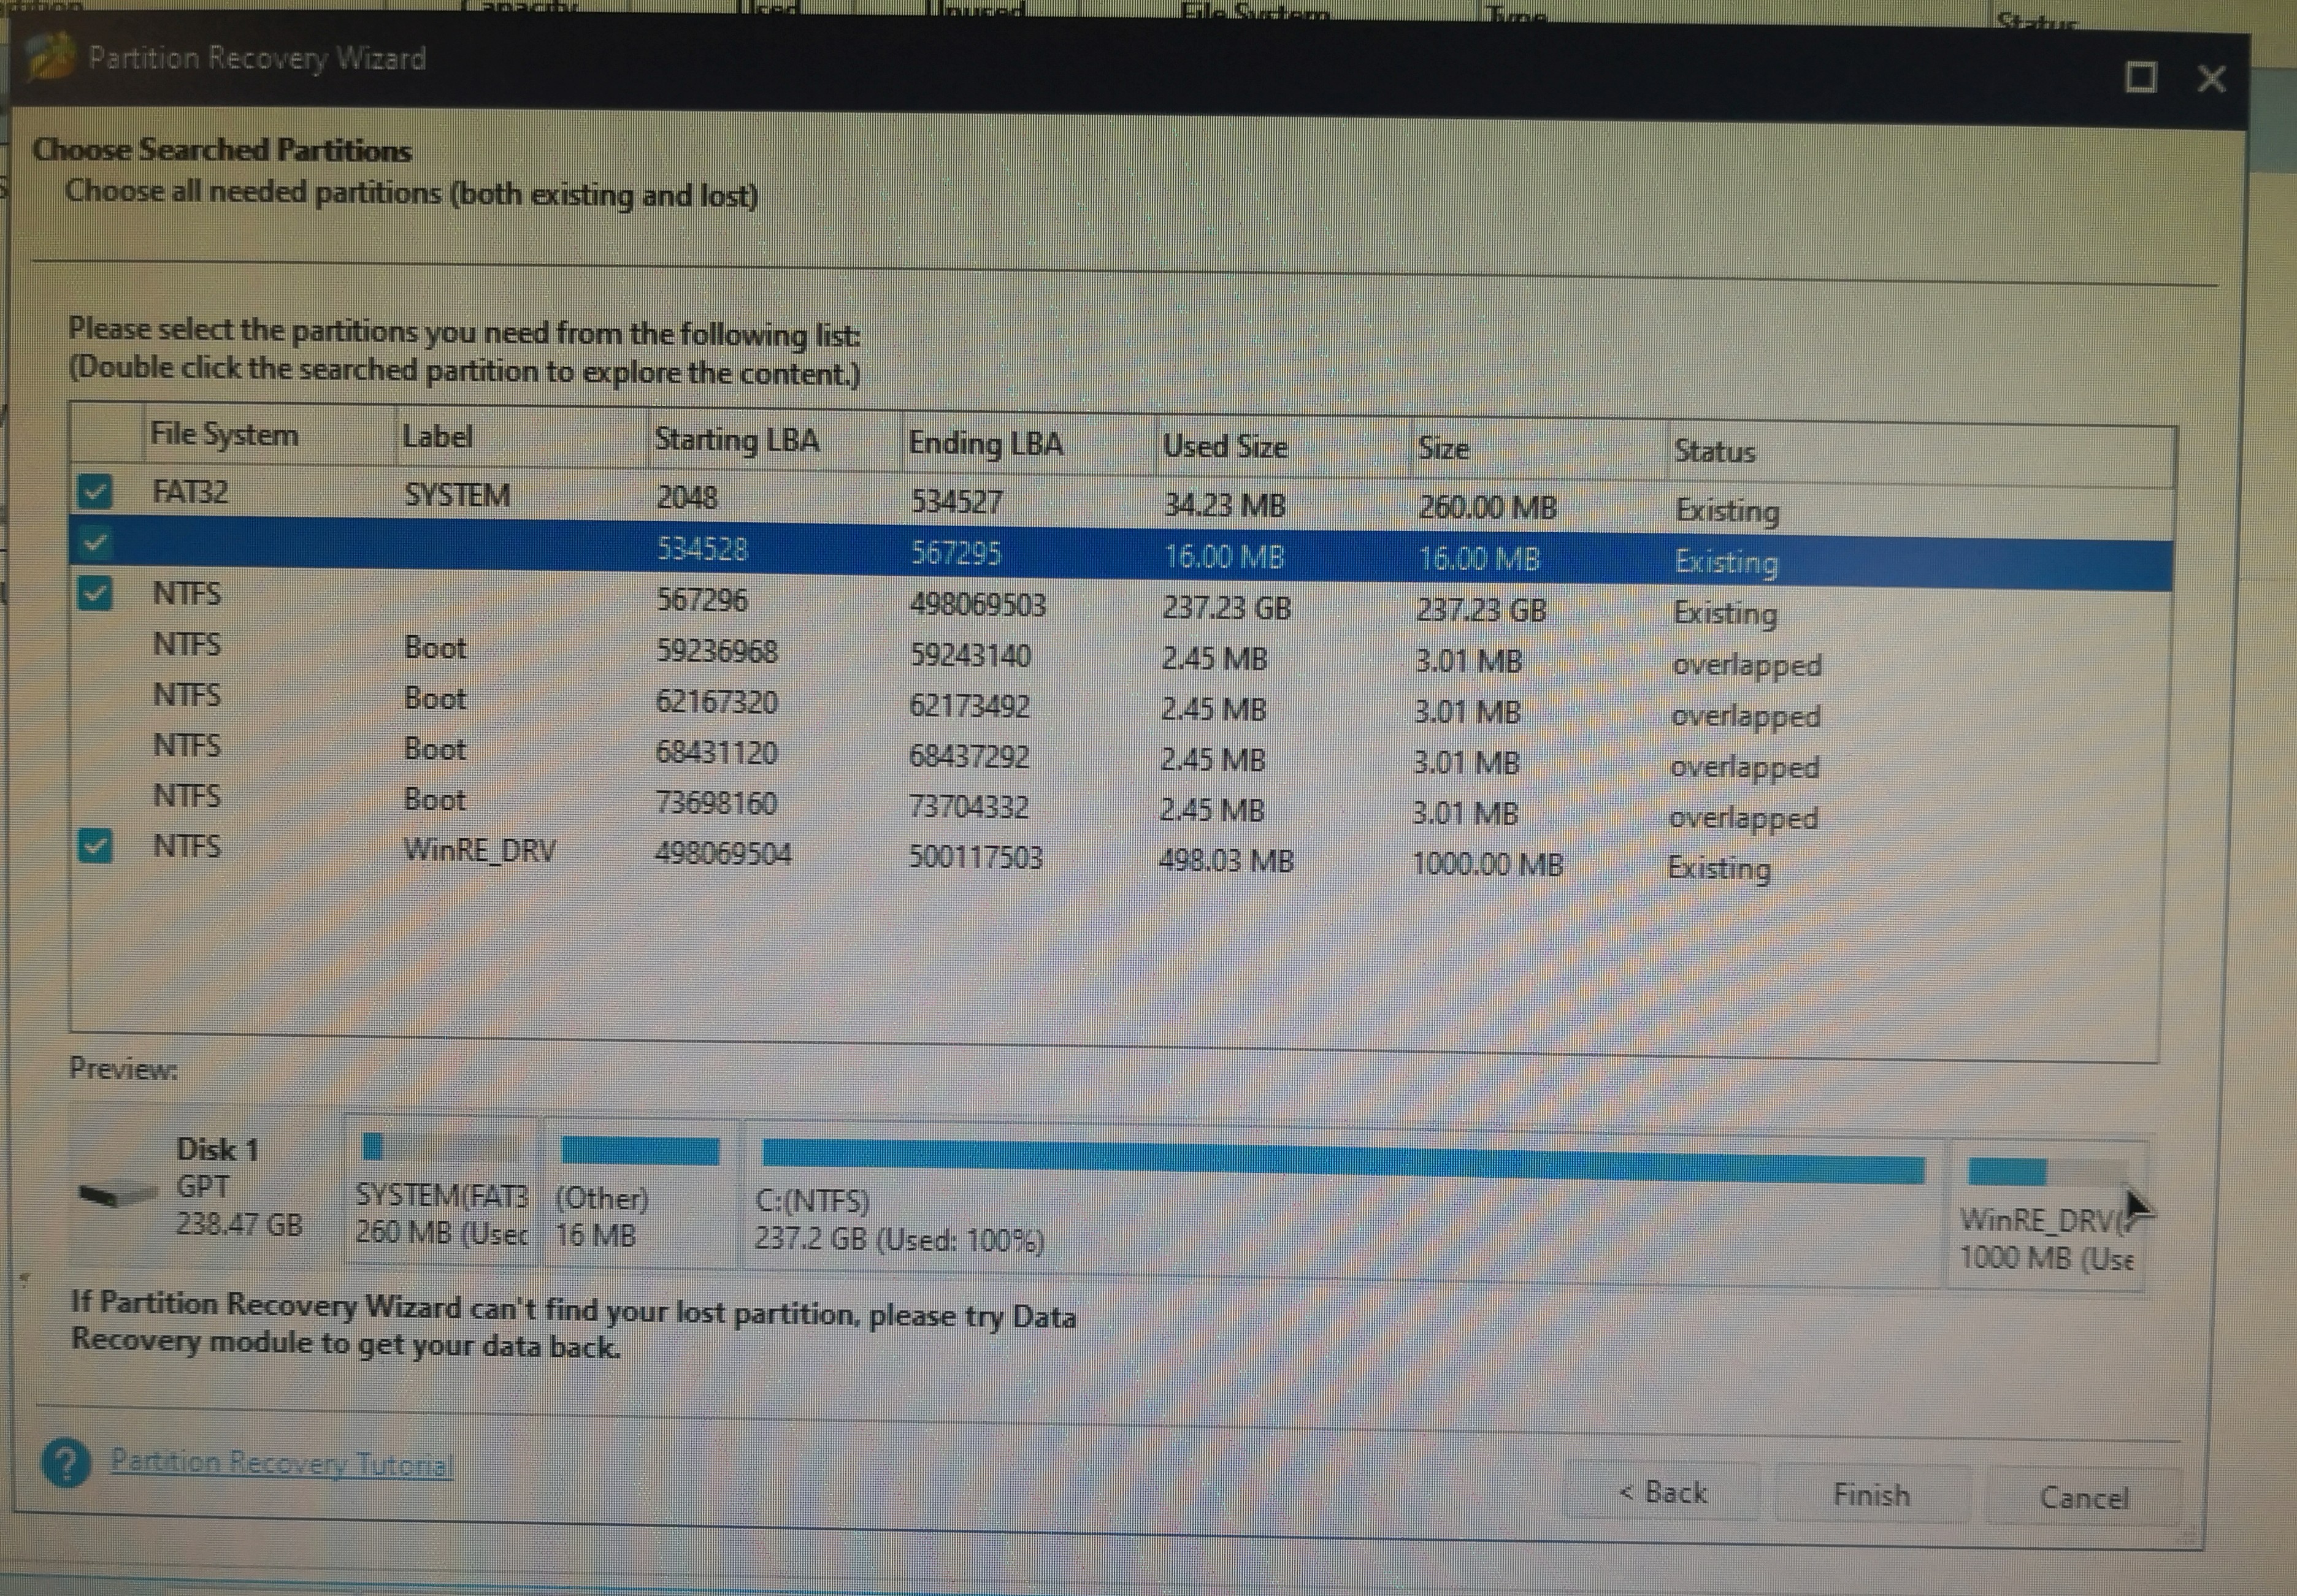
Task: Open the Partition Recovery Tutorial link
Action: pos(281,1463)
